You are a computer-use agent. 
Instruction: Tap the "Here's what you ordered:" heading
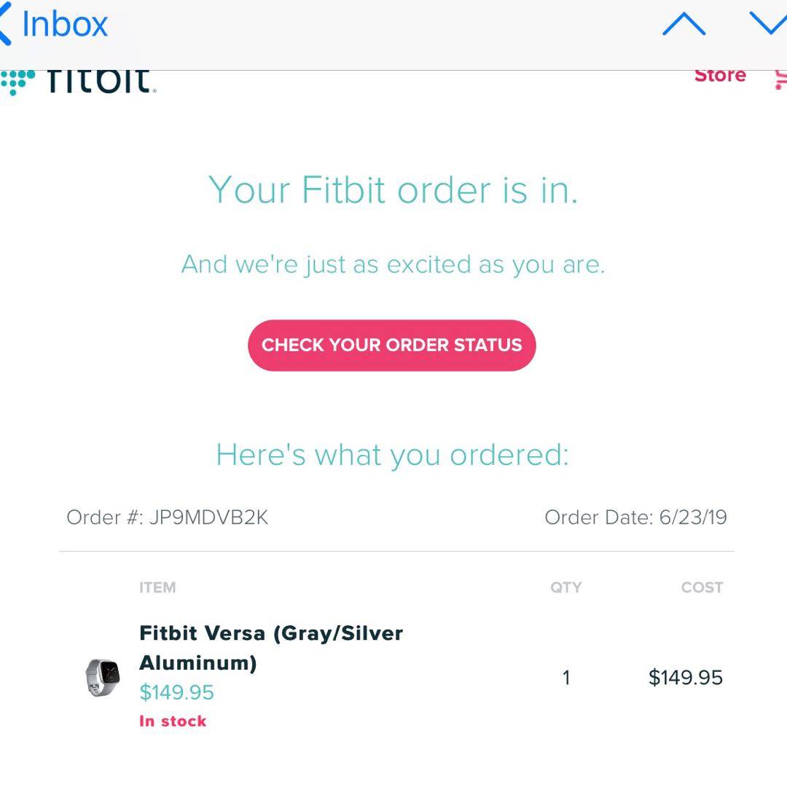pos(392,455)
